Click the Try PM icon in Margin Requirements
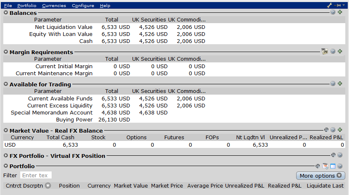The height and width of the screenshot is (195, 349). [325, 51]
